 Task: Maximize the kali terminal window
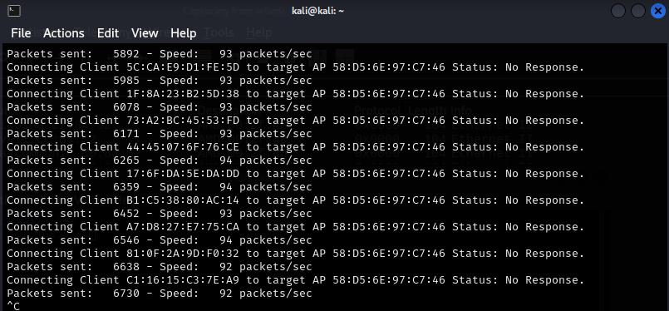click(638, 11)
